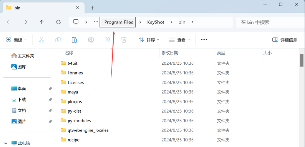The height and width of the screenshot is (147, 305).
Task: Click the Paste clipboard icon
Action: (x=75, y=40)
